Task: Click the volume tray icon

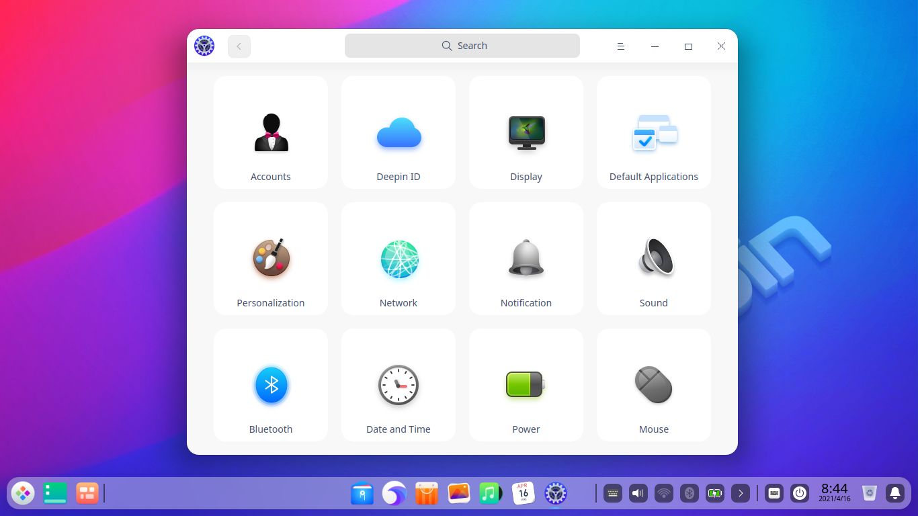Action: (638, 493)
